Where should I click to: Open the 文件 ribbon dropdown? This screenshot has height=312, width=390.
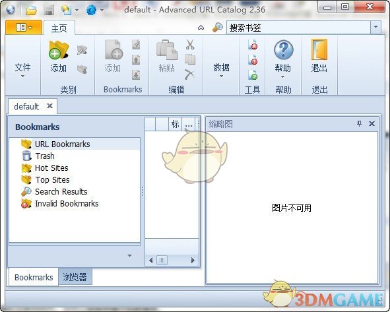(22, 70)
